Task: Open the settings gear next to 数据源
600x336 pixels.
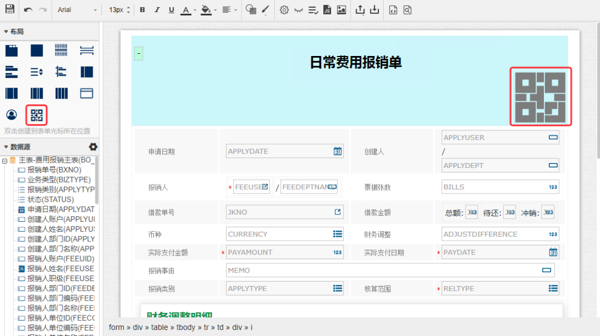Action: click(x=93, y=146)
